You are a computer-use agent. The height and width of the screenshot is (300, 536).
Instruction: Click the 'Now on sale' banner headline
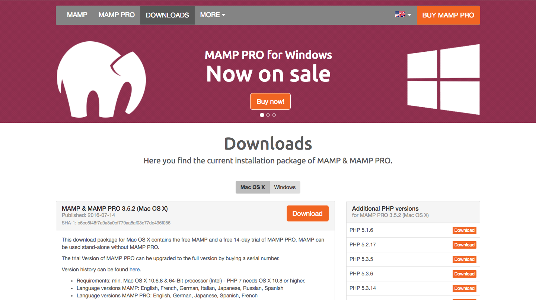coord(268,74)
